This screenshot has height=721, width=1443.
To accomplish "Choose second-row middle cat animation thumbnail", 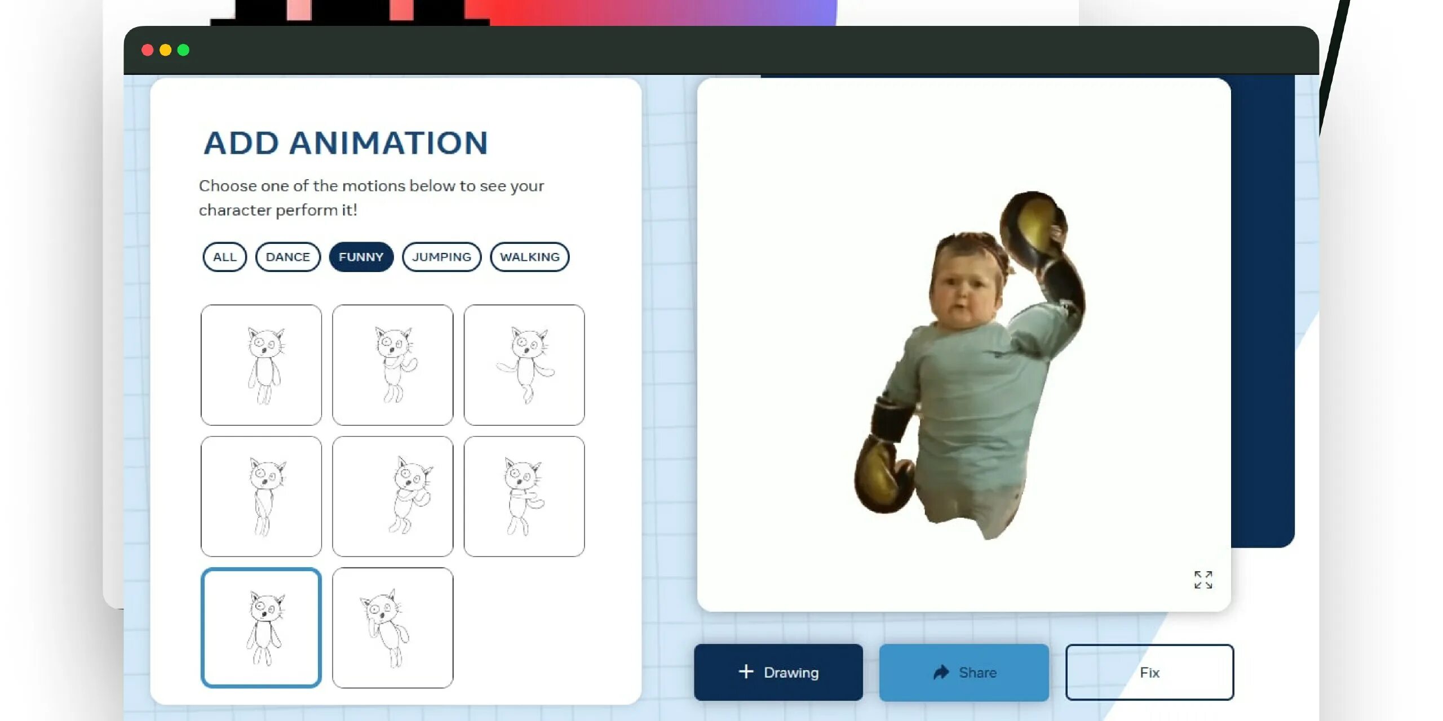I will 393,496.
